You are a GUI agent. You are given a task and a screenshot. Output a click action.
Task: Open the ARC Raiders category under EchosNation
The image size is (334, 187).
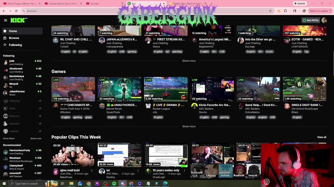tap(252, 109)
